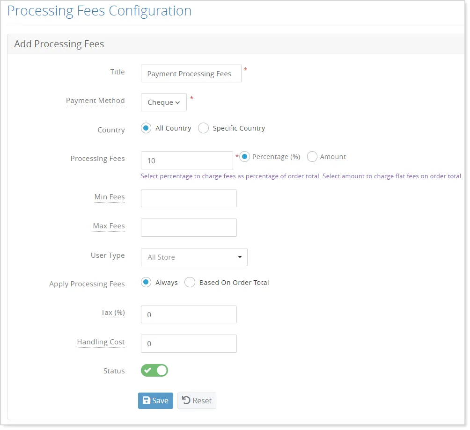
Task: Click the floppy disk icon on Save button
Action: [146, 401]
